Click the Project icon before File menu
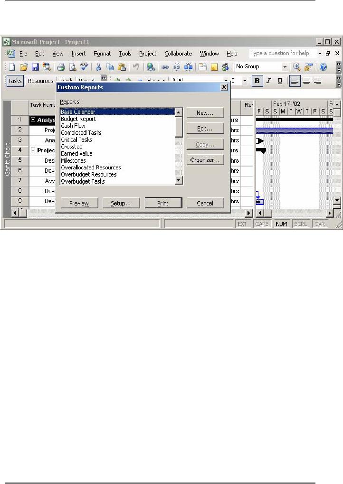Image resolution: width=343 pixels, height=484 pixels. [11, 54]
